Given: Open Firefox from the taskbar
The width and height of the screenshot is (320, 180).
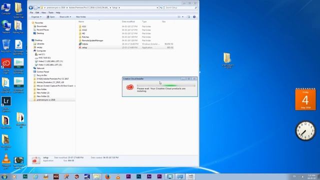Looking at the screenshot, I should pos(107,176).
